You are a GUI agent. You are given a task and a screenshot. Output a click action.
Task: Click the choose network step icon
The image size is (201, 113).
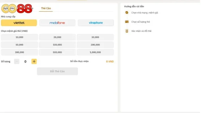[127, 13]
